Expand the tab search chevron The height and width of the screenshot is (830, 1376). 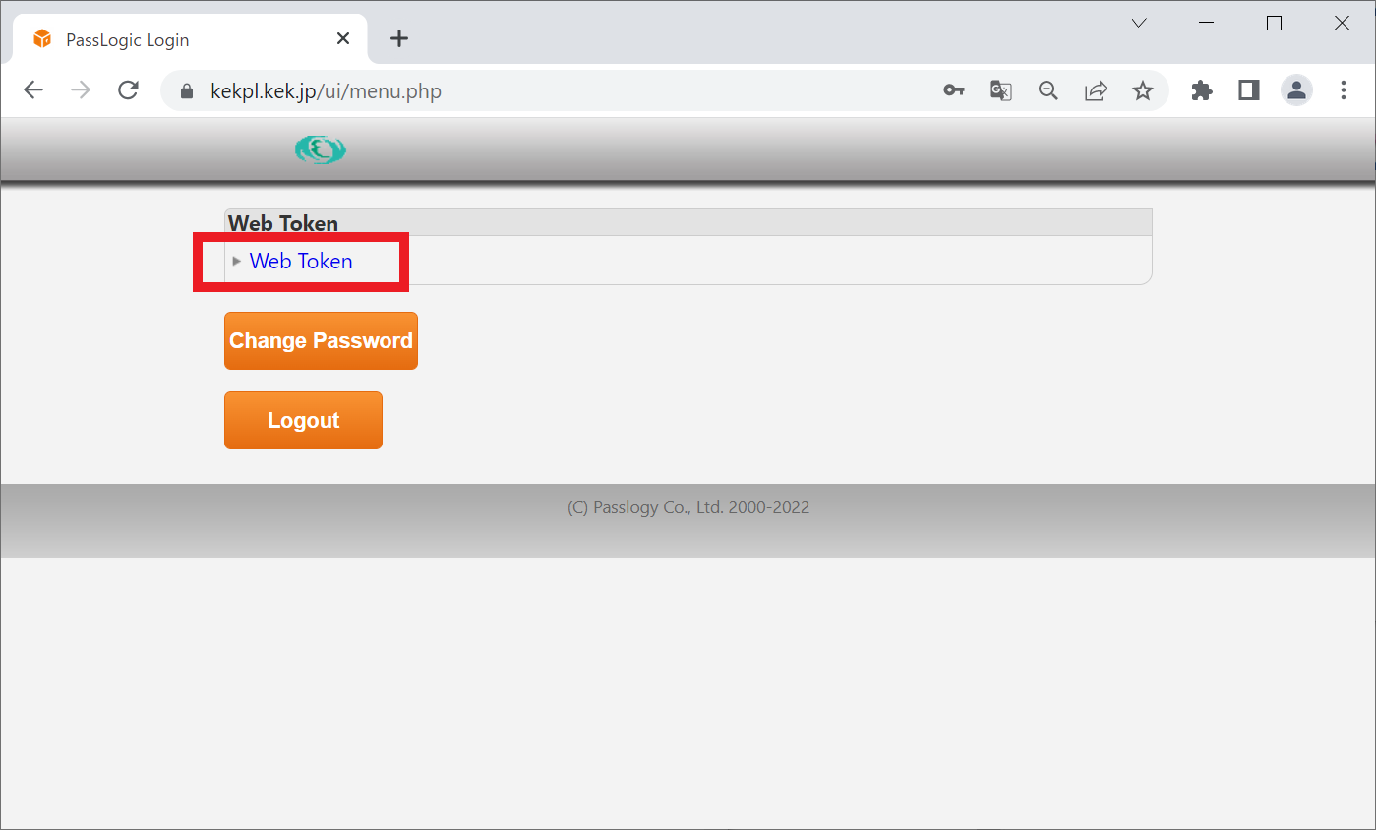coord(1139,24)
